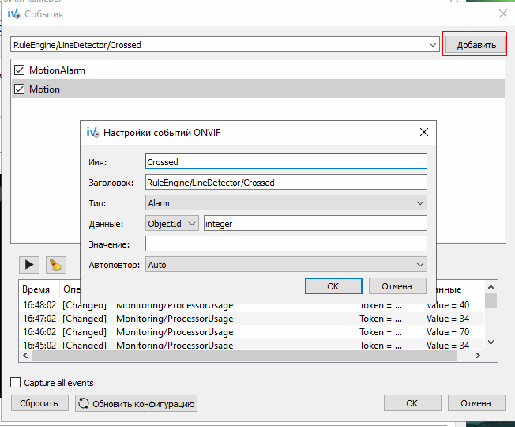Close the События window
Viewport: 515px width, 427px height.
503,13
